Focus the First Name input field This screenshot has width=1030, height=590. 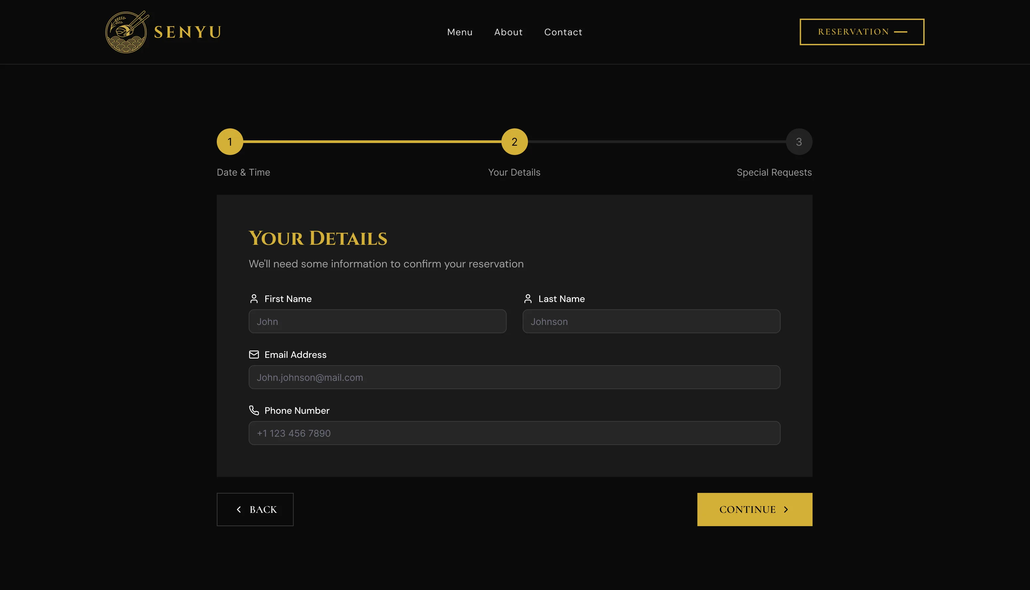(x=377, y=321)
